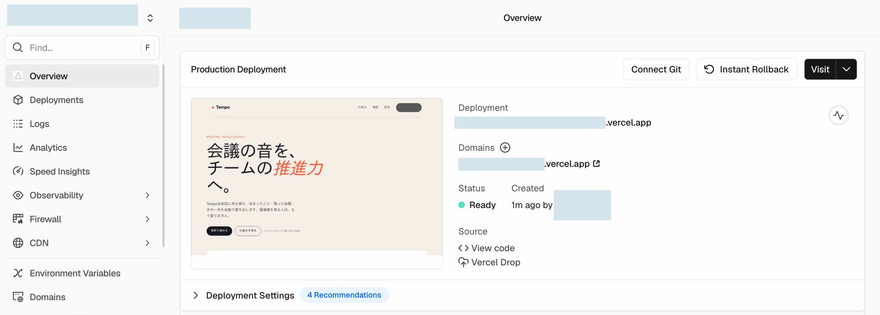Click the green Ready status dot
Viewport: 880px width, 315px height.
pos(462,205)
